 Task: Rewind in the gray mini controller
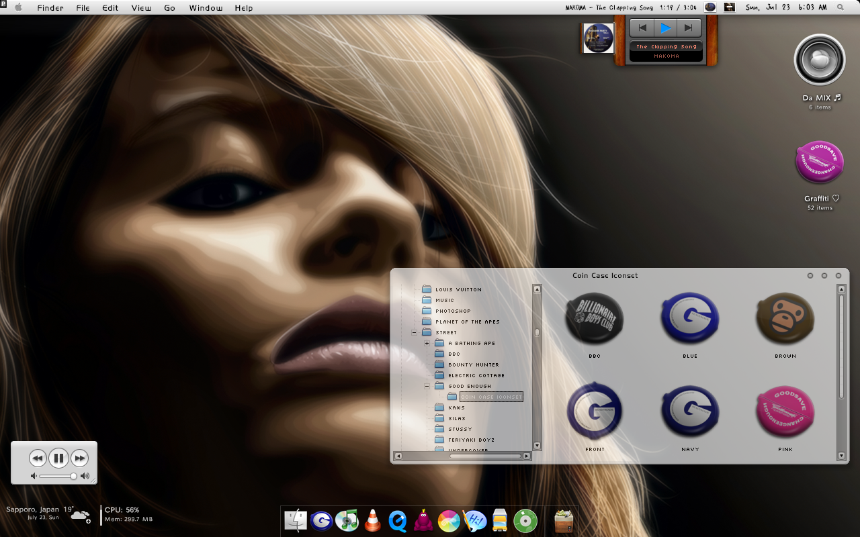coord(38,458)
